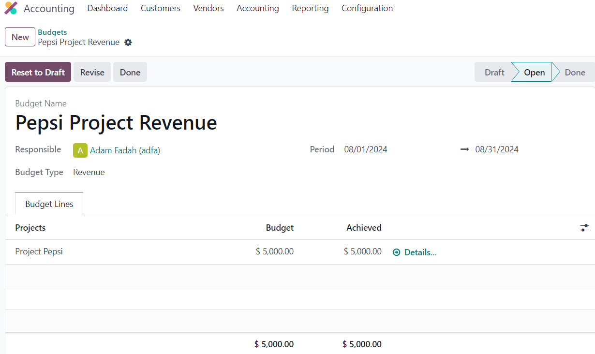Mark the budget as Done using the action button
The width and height of the screenshot is (595, 354).
pos(130,72)
